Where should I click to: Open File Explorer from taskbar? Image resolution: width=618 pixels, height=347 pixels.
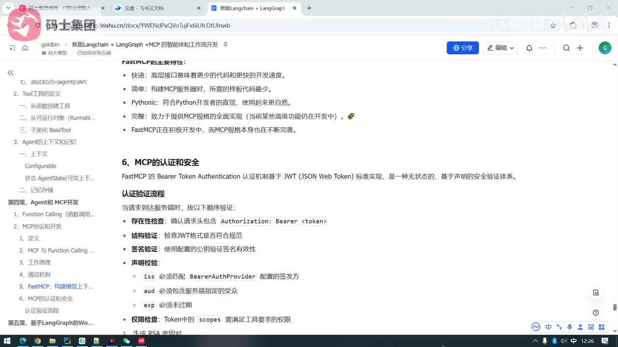52,341
